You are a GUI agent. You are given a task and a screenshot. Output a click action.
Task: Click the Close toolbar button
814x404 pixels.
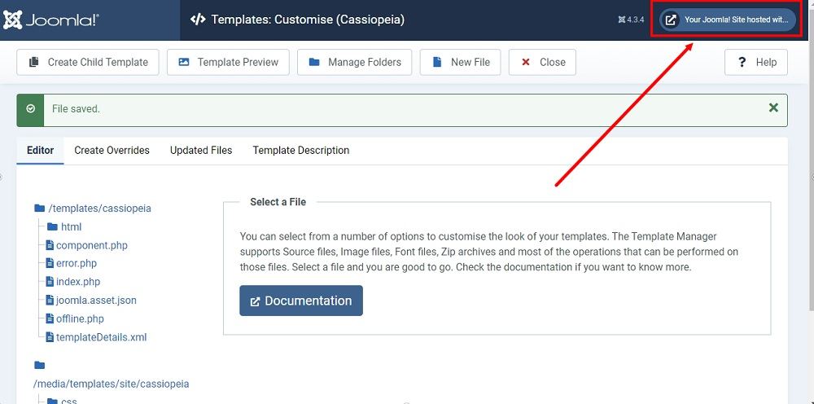542,63
